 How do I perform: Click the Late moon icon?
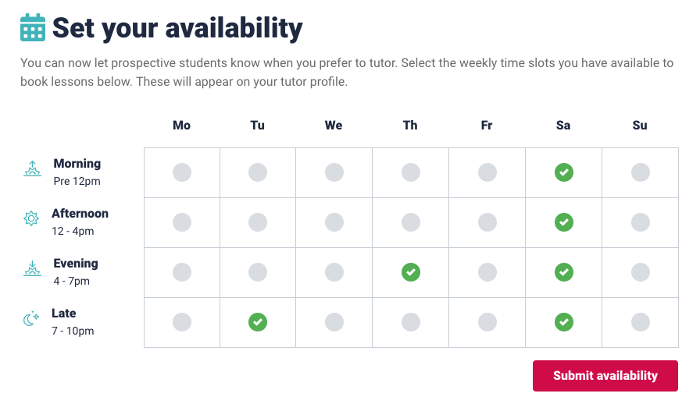31,319
